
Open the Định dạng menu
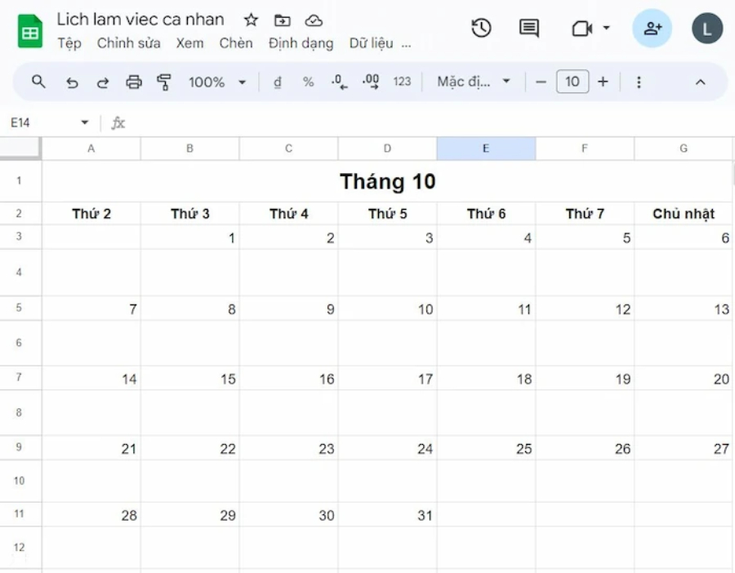pyautogui.click(x=301, y=43)
